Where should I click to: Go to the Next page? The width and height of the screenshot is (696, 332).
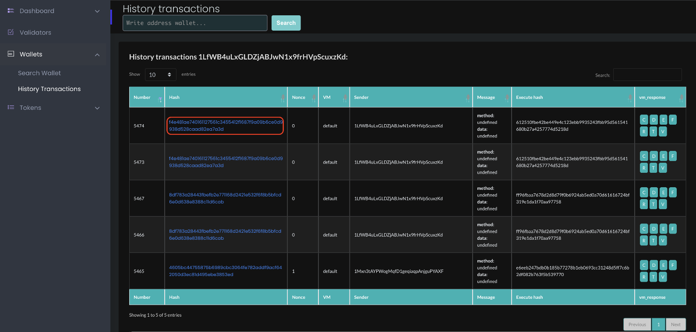tap(676, 324)
